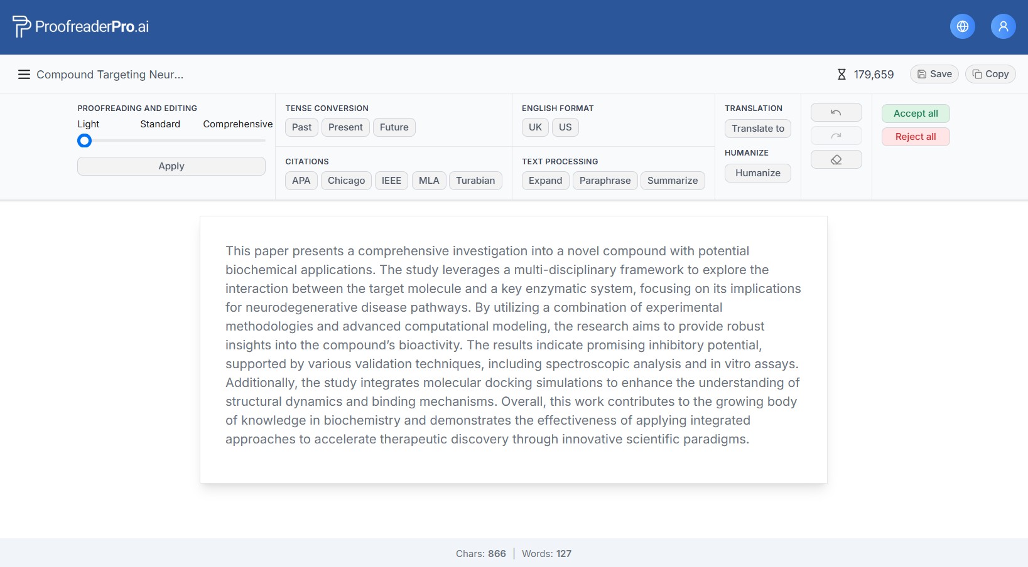
Task: Click the Humanize button
Action: coord(757,173)
